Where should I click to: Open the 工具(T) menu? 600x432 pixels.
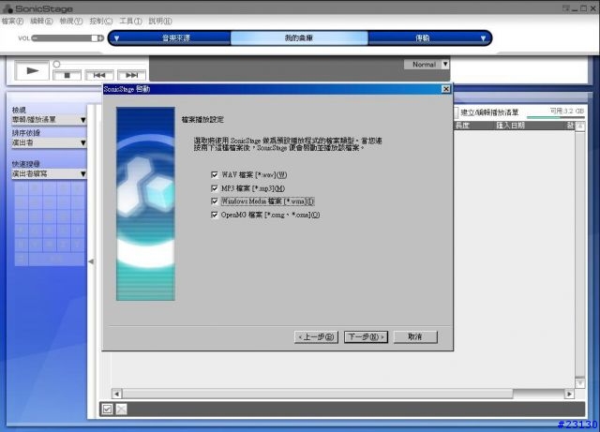[x=130, y=21]
